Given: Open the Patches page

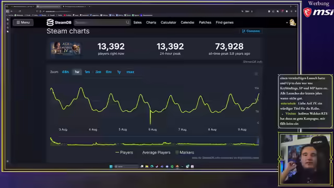Looking at the screenshot, I should (205, 22).
